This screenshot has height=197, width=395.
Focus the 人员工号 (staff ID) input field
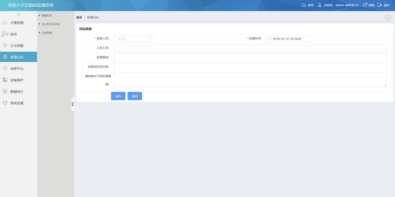click(250, 48)
